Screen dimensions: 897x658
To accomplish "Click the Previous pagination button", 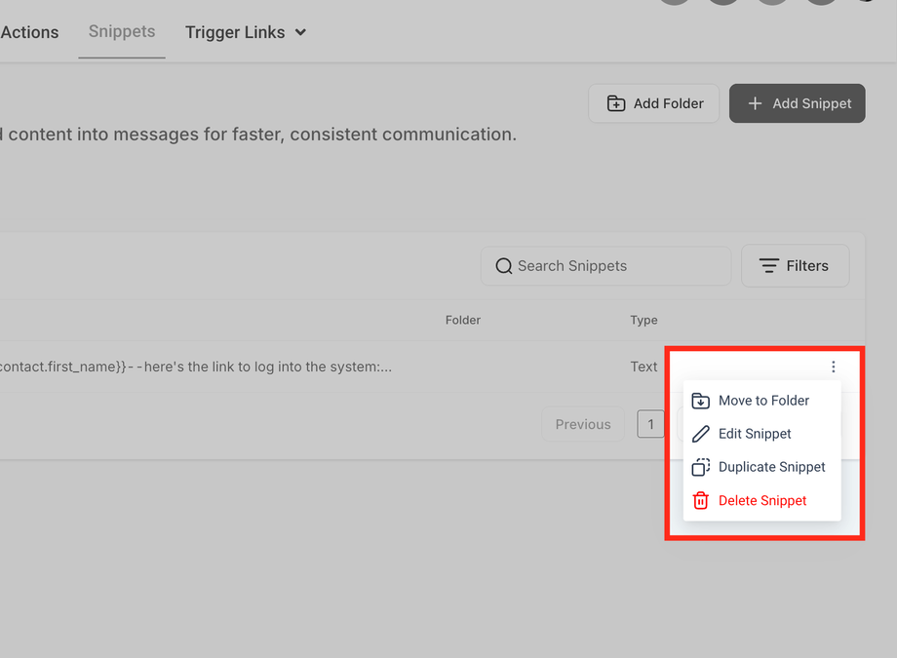I will click(x=583, y=424).
